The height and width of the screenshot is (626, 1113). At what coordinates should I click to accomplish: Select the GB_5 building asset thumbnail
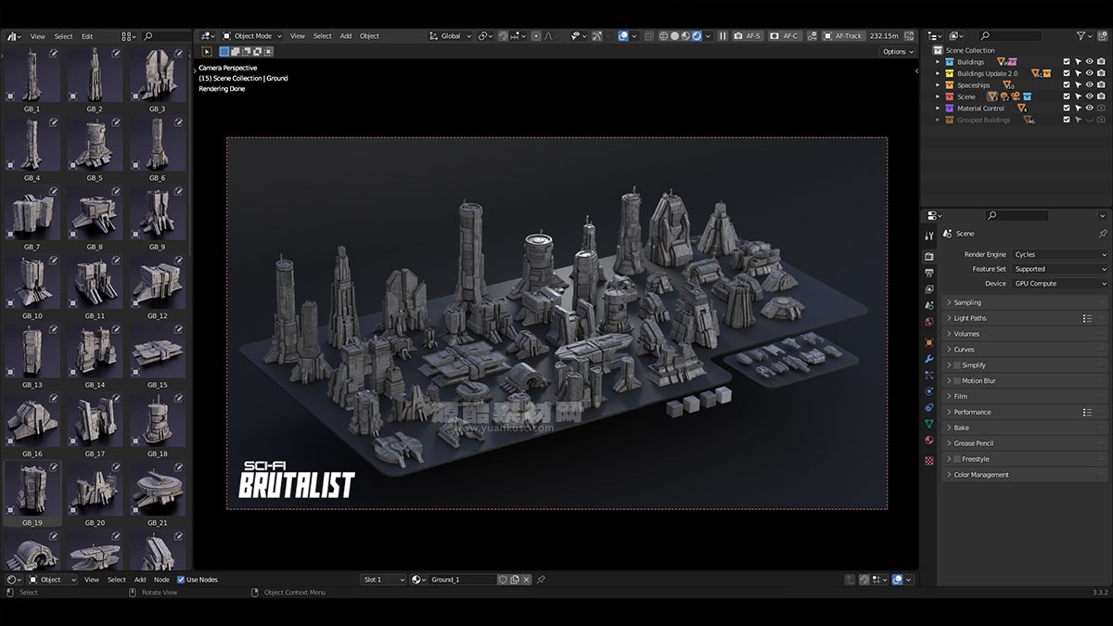tap(95, 144)
